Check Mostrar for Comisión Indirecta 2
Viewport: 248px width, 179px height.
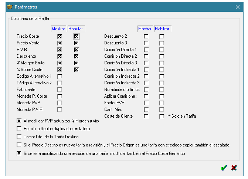146,76
